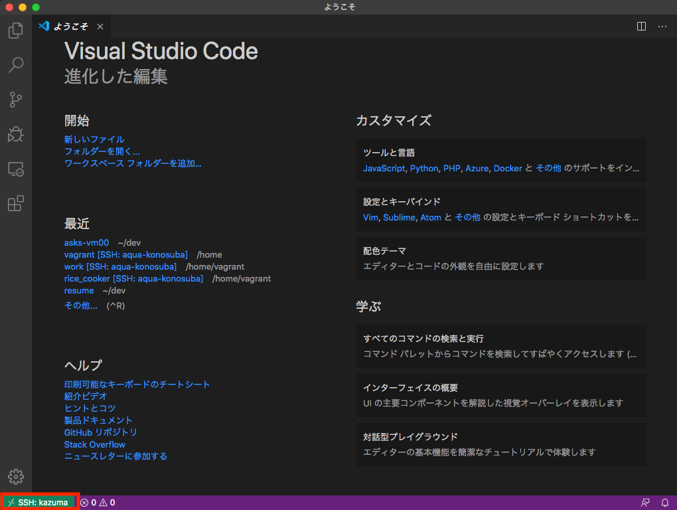Open recent vagrant [SSH: aqua-konosuba] folder

125,254
